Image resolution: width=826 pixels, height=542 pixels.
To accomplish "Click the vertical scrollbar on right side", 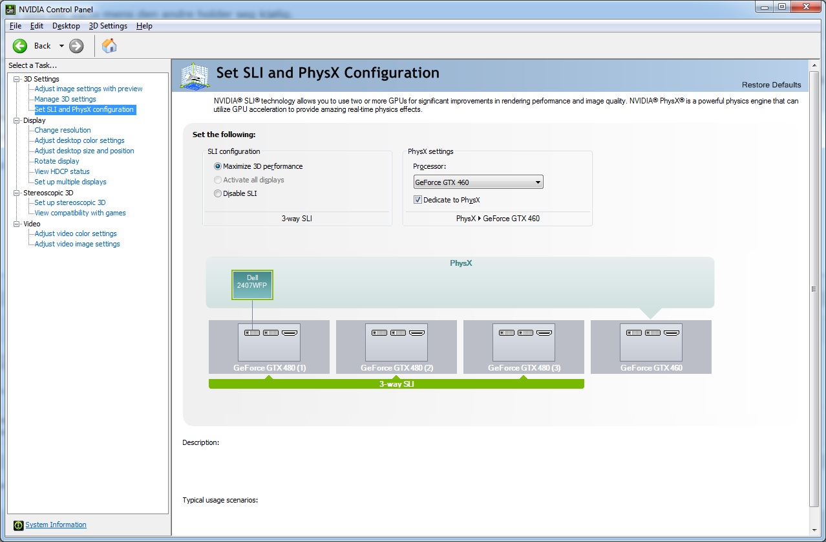I will (x=813, y=289).
